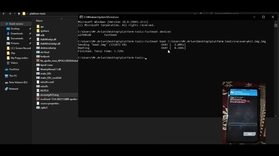Go up one folder level arrow

coord(19,13)
